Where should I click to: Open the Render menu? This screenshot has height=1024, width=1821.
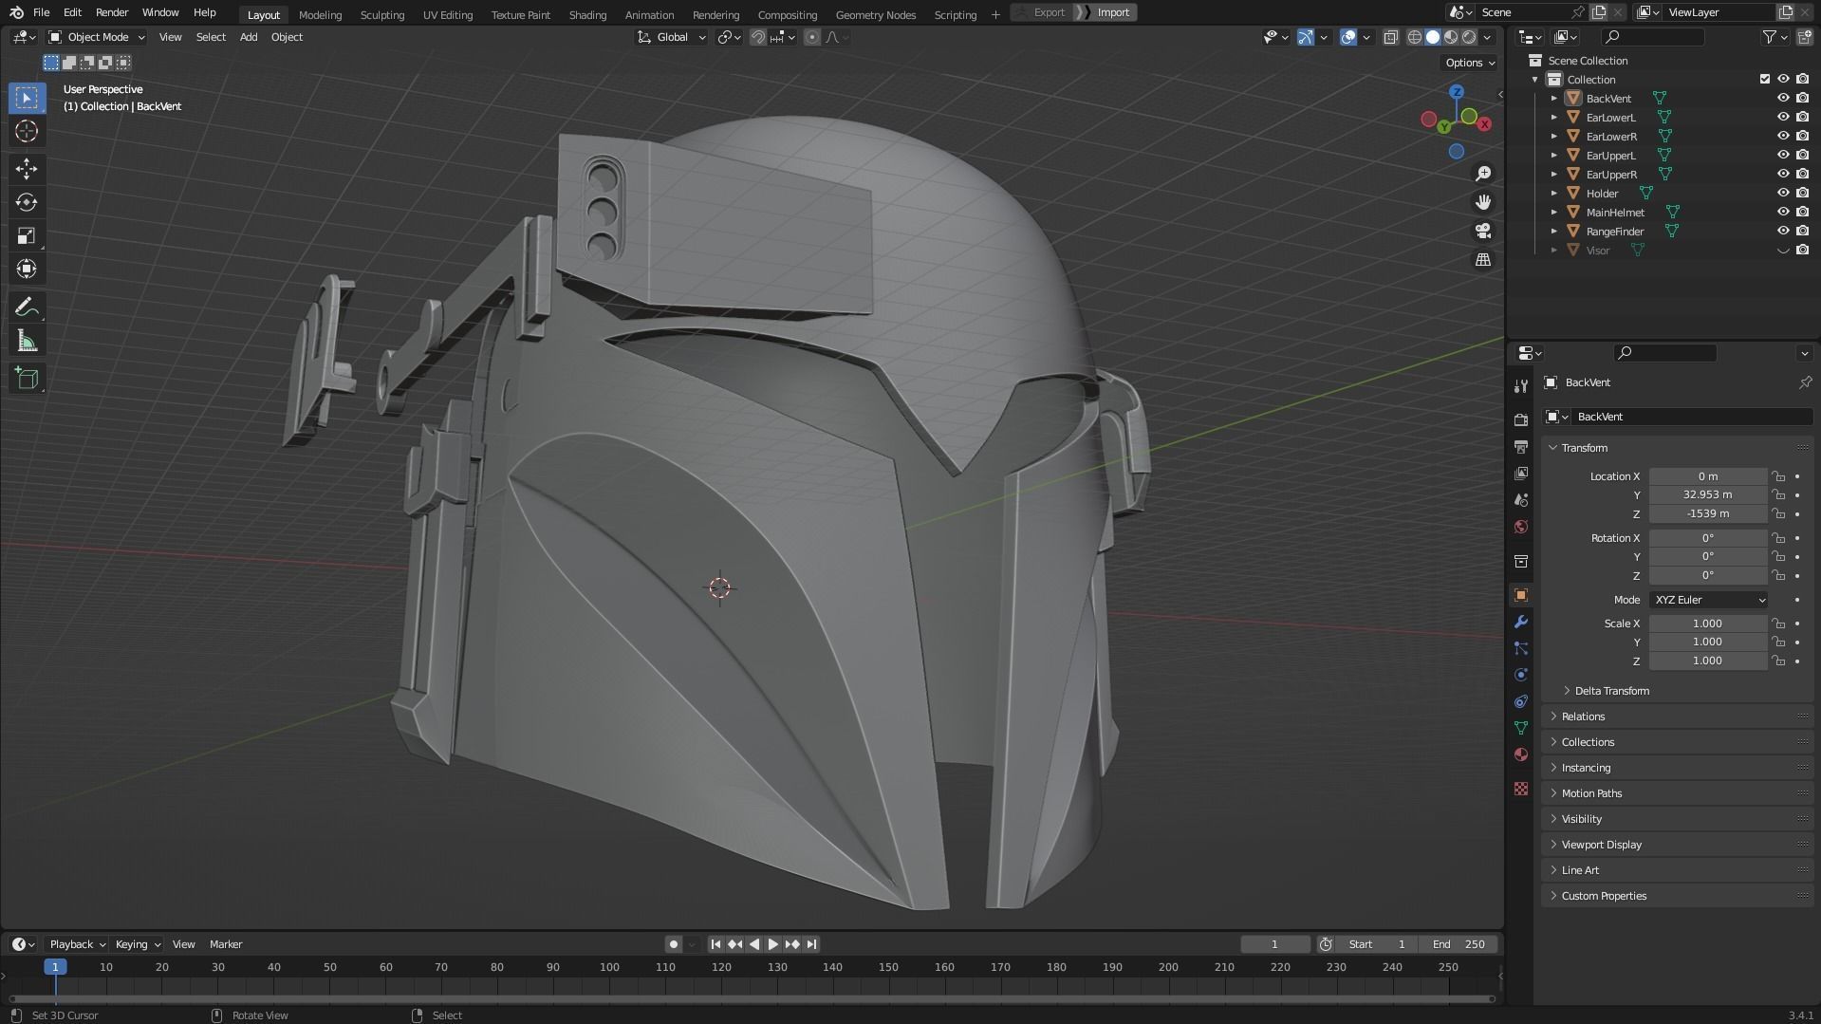pos(112,12)
